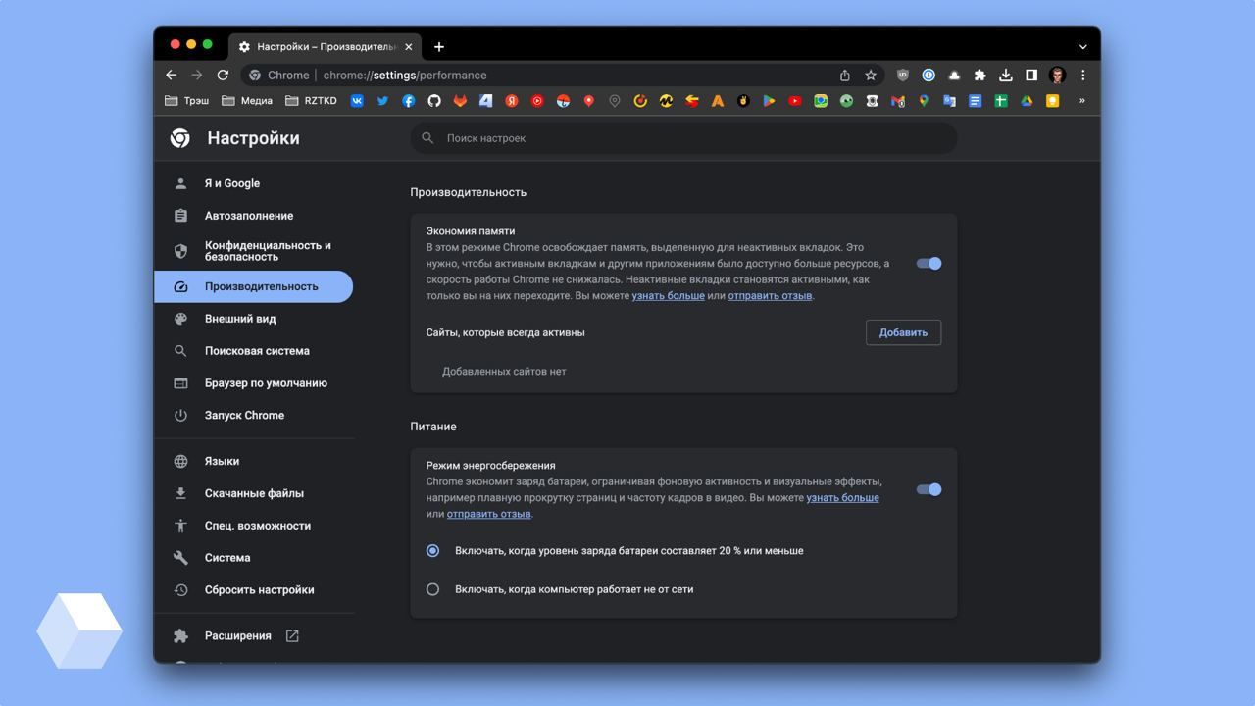Focus the Поиск настроек search field

pos(683,138)
